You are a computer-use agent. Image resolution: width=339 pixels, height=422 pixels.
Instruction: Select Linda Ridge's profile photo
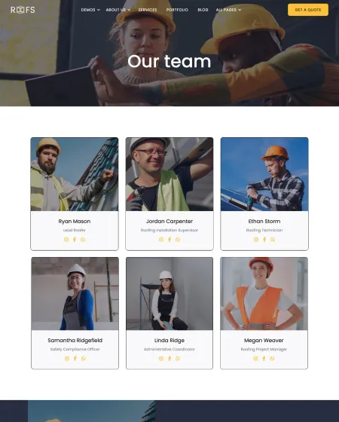[169, 294]
